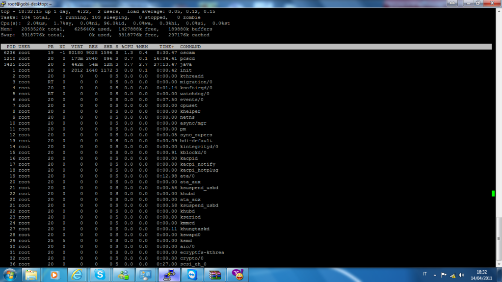
Task: Open the Control Panel taskbar item
Action: point(146,275)
